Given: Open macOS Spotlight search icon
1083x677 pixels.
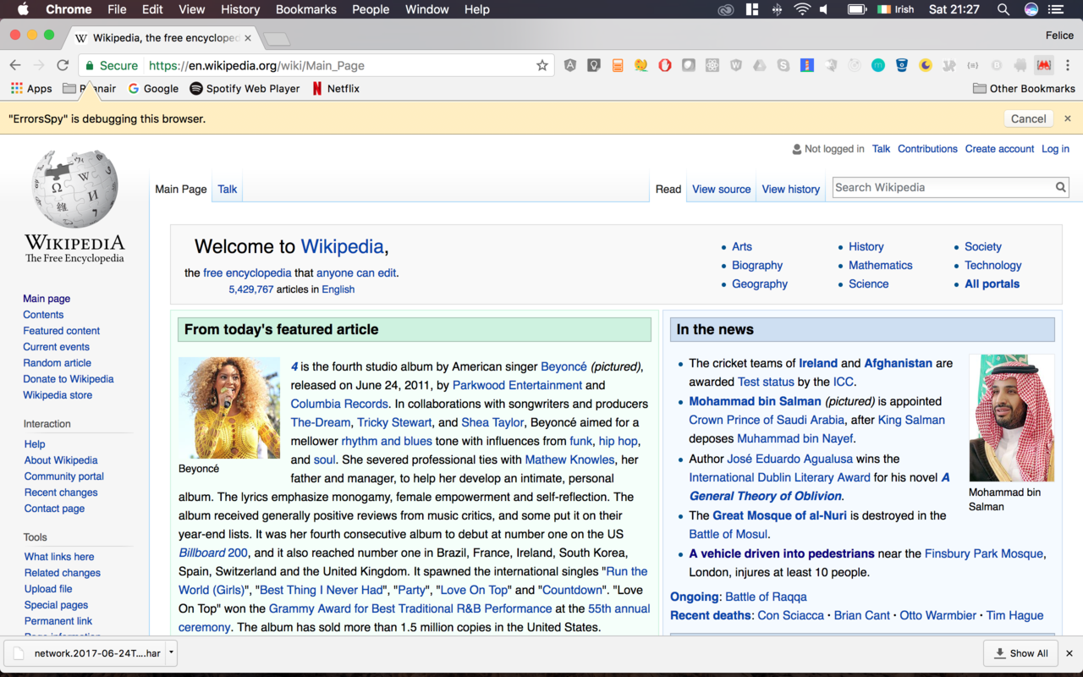Looking at the screenshot, I should tap(1003, 9).
